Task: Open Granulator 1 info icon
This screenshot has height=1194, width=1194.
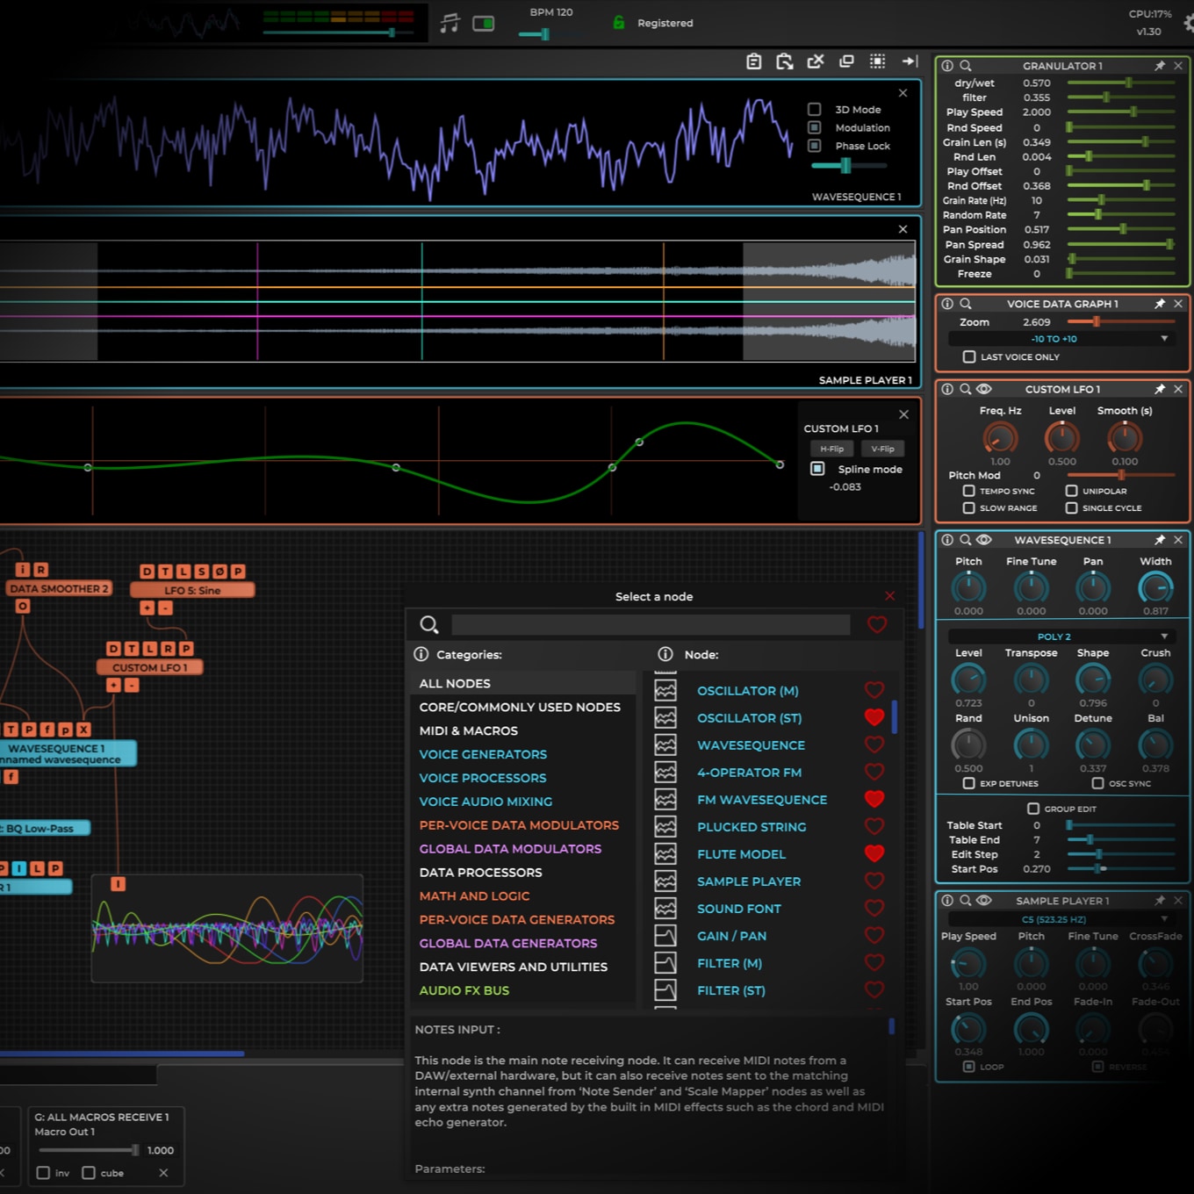Action: [947, 66]
